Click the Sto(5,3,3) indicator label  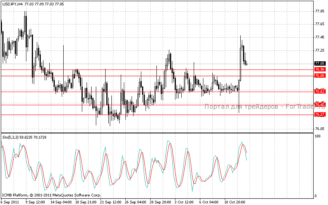pos(12,137)
